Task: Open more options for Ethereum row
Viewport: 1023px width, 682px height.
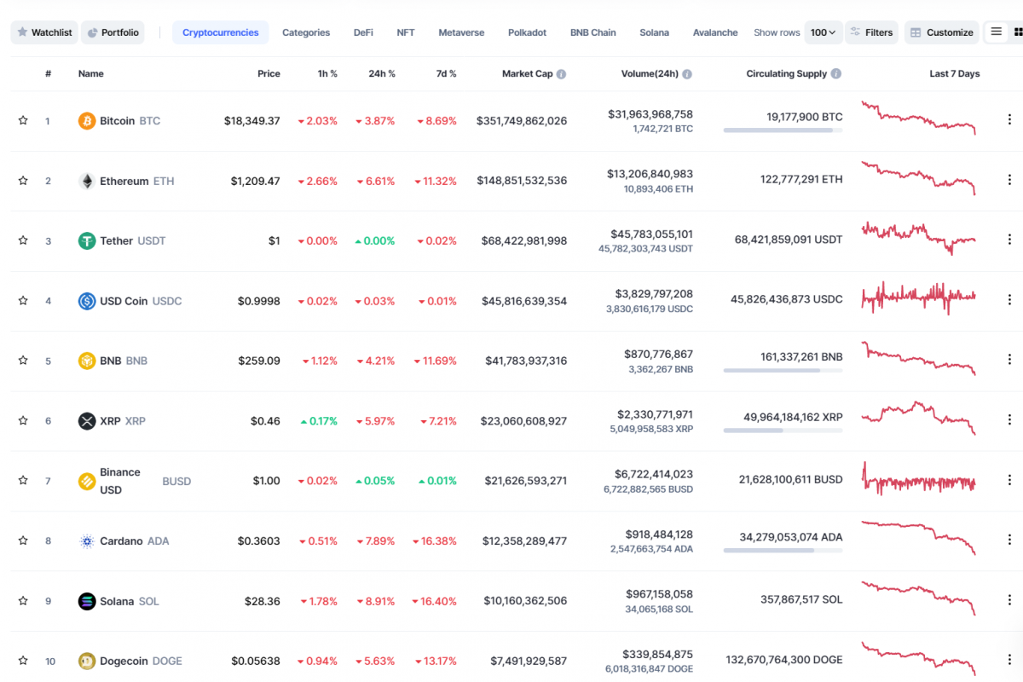Action: pyautogui.click(x=1009, y=180)
